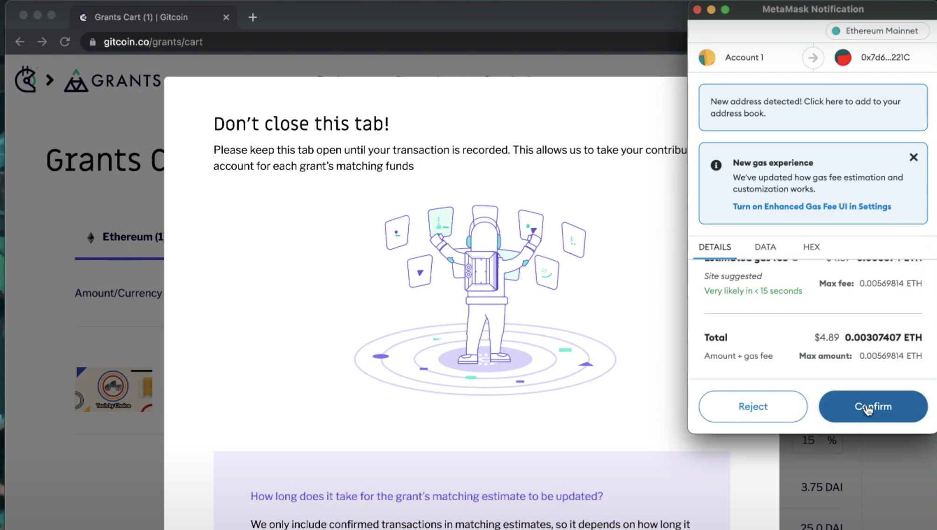Viewport: 937px width, 530px height.
Task: Click the recipient 0x7d6...221C avatar
Action: pos(842,57)
